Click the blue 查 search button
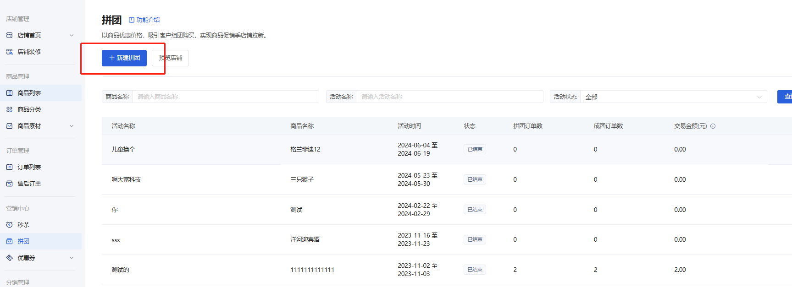Viewport: 792px width, 287px height. [x=785, y=97]
